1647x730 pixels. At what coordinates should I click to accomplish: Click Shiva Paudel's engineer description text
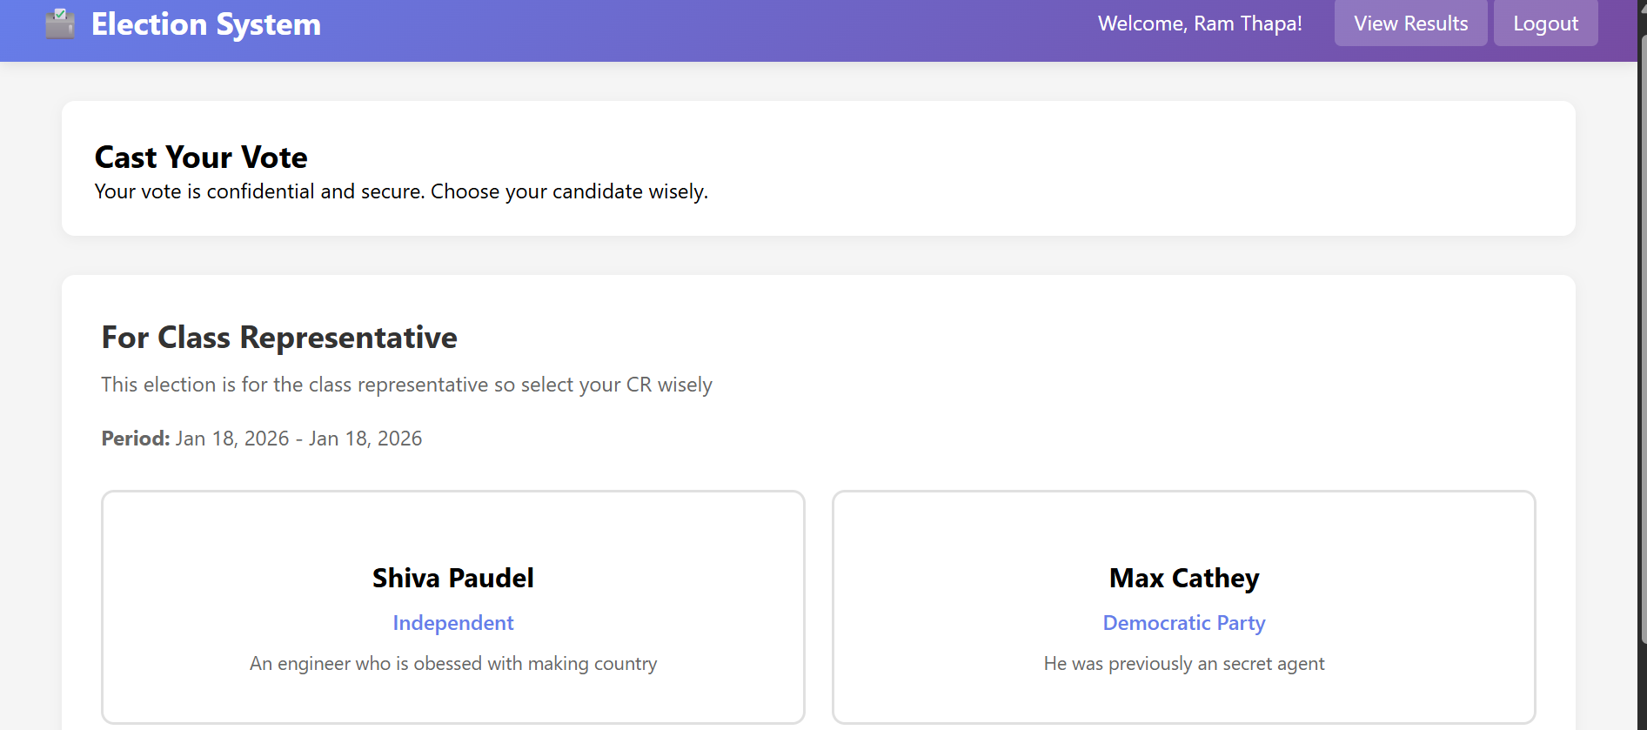click(453, 664)
